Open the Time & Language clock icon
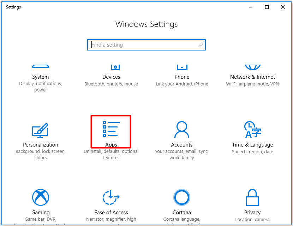 [252, 130]
